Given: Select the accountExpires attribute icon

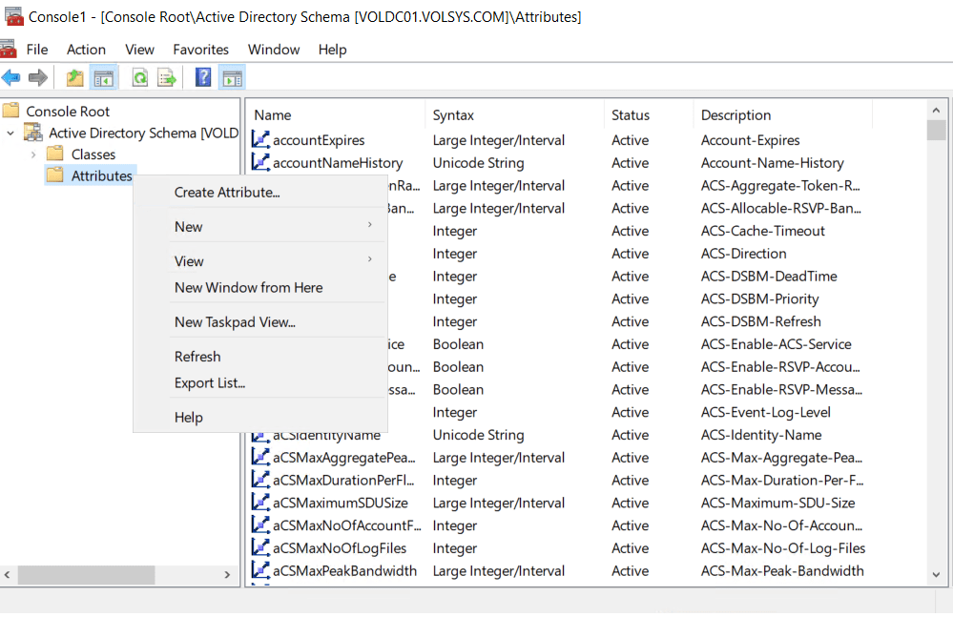Looking at the screenshot, I should click(260, 140).
